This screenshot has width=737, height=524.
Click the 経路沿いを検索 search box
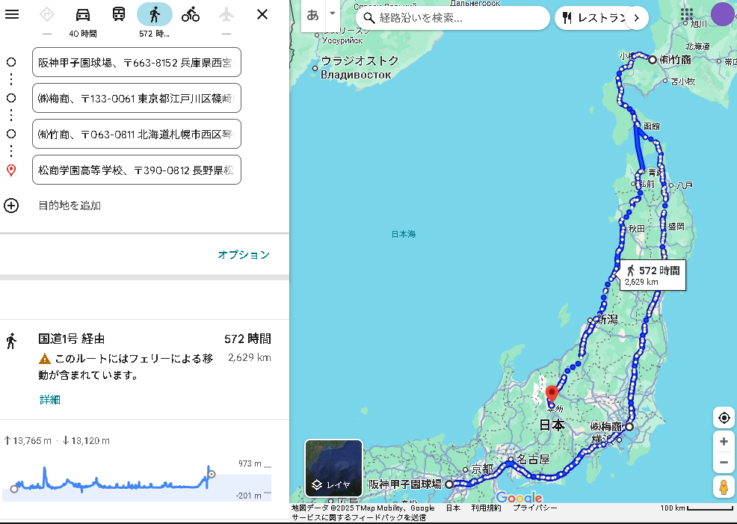(x=453, y=18)
